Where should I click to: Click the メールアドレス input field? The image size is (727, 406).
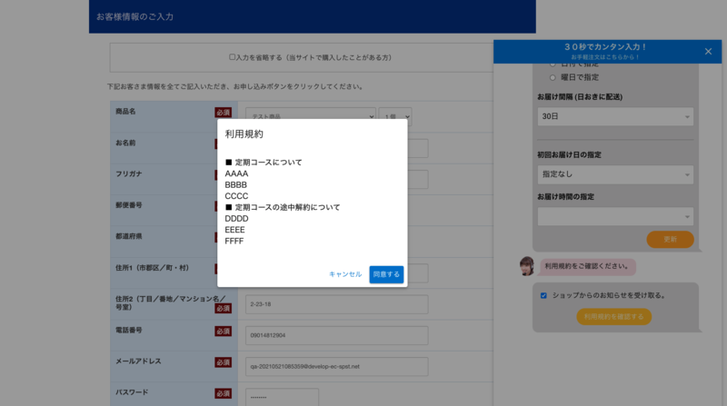click(336, 367)
